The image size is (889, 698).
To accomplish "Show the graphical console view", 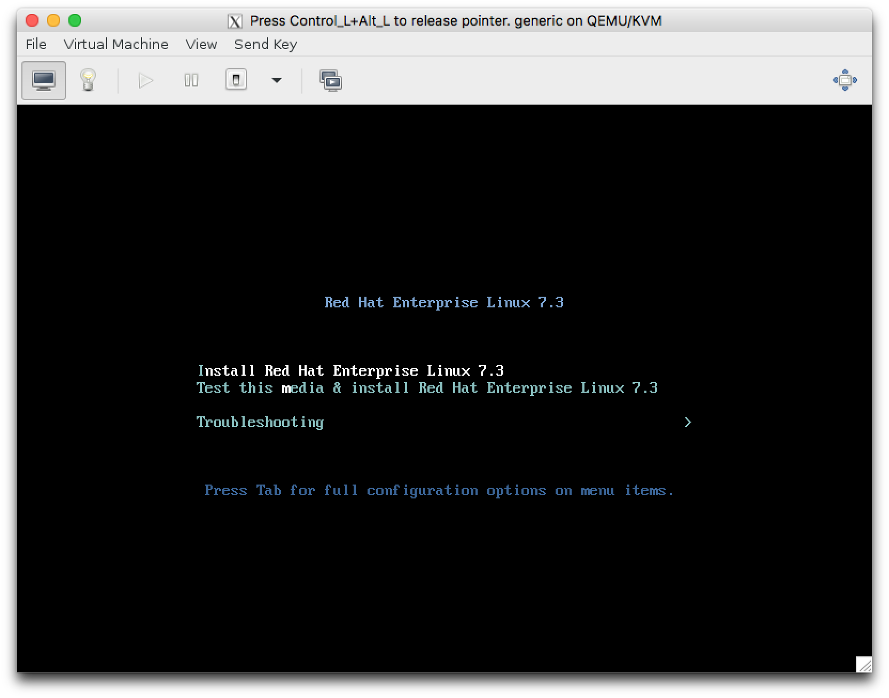I will pyautogui.click(x=44, y=81).
